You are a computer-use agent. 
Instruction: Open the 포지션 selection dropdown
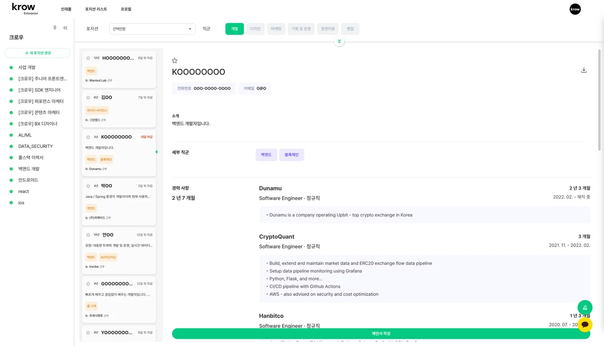pos(152,29)
